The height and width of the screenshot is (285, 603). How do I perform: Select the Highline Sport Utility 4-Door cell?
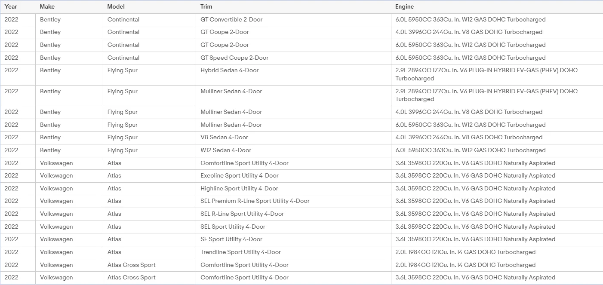click(293, 189)
